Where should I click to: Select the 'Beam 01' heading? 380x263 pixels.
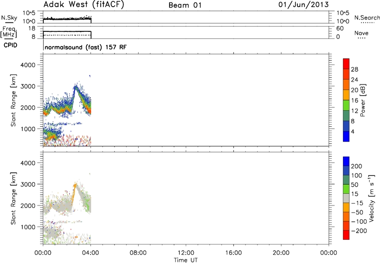tap(185, 5)
